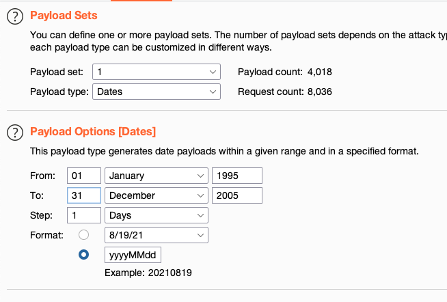This screenshot has width=447, height=302.
Task: Expand the Payload set dropdown
Action: 156,72
